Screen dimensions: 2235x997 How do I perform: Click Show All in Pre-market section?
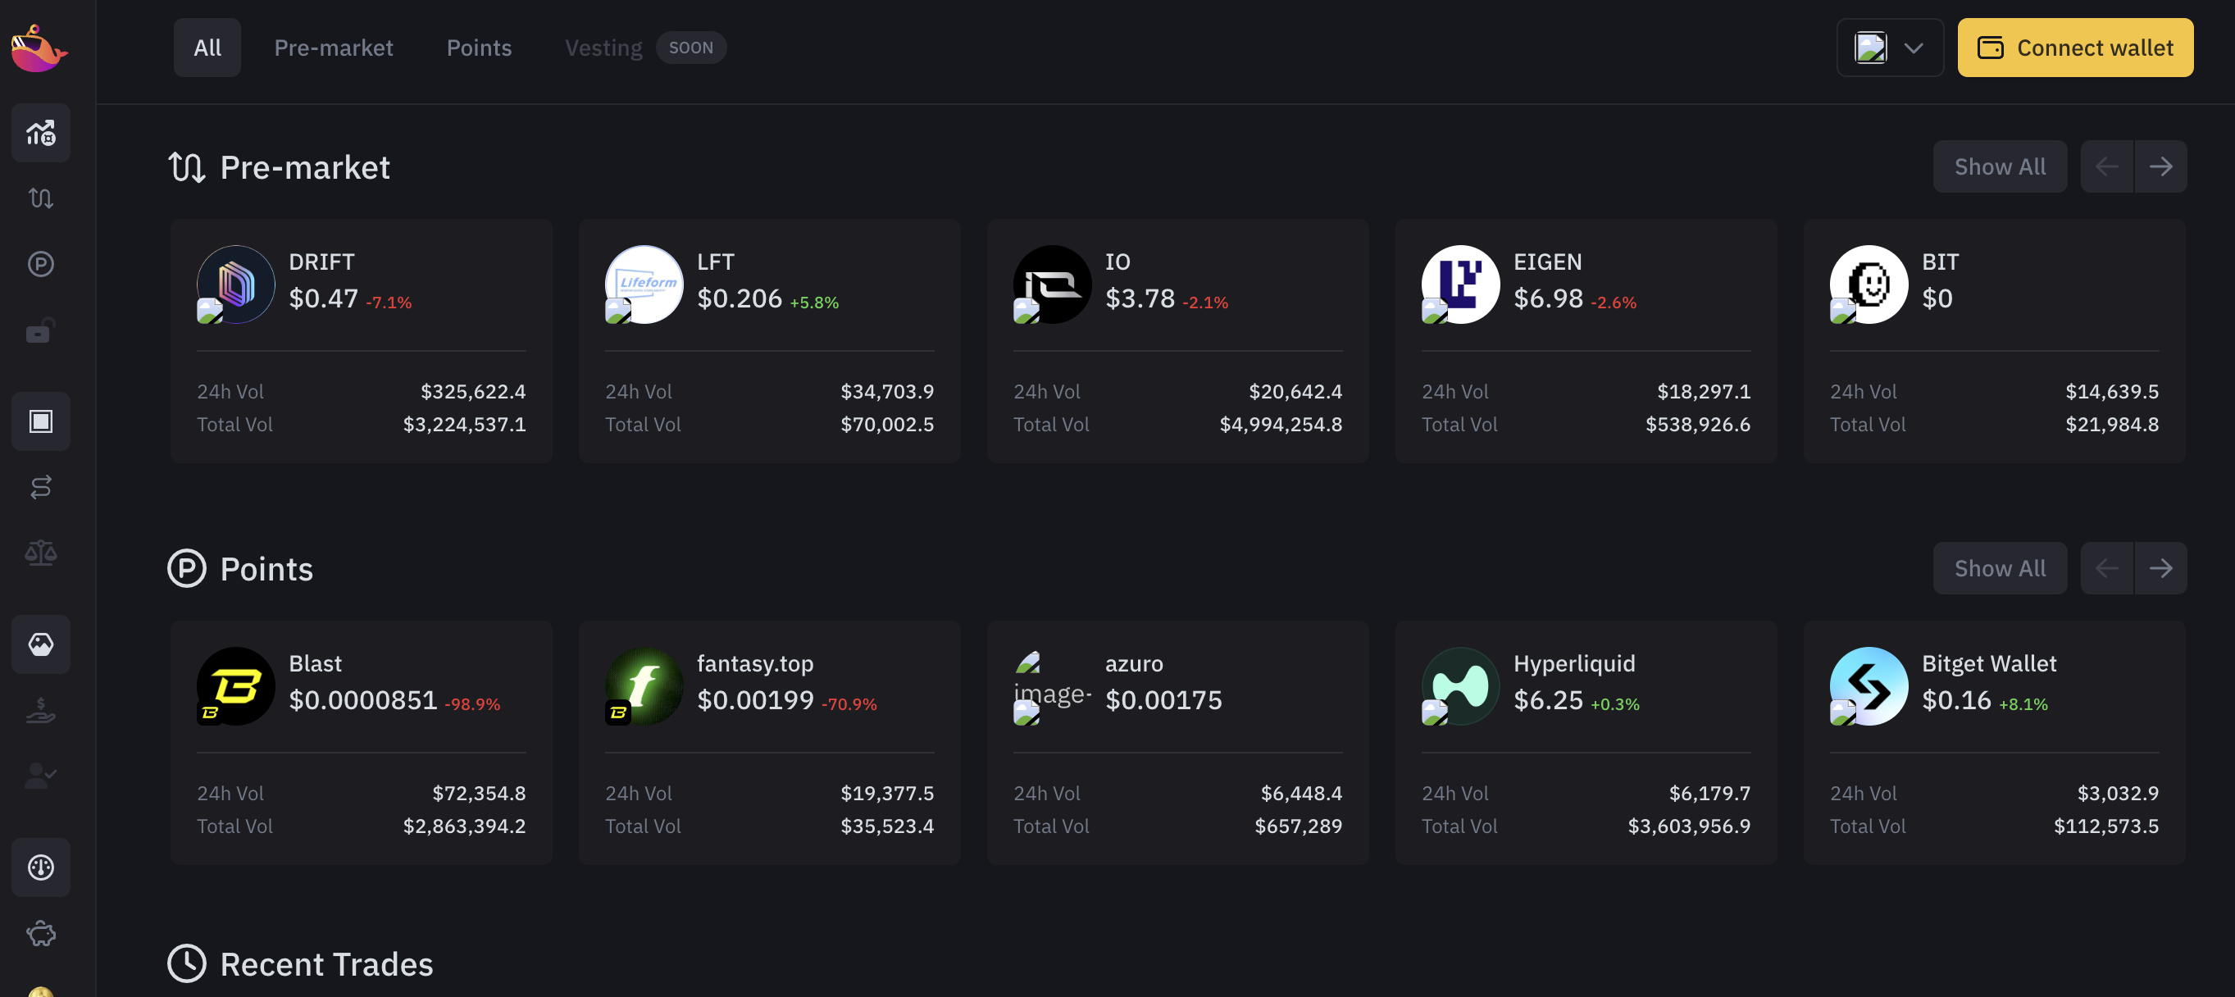click(x=1999, y=166)
